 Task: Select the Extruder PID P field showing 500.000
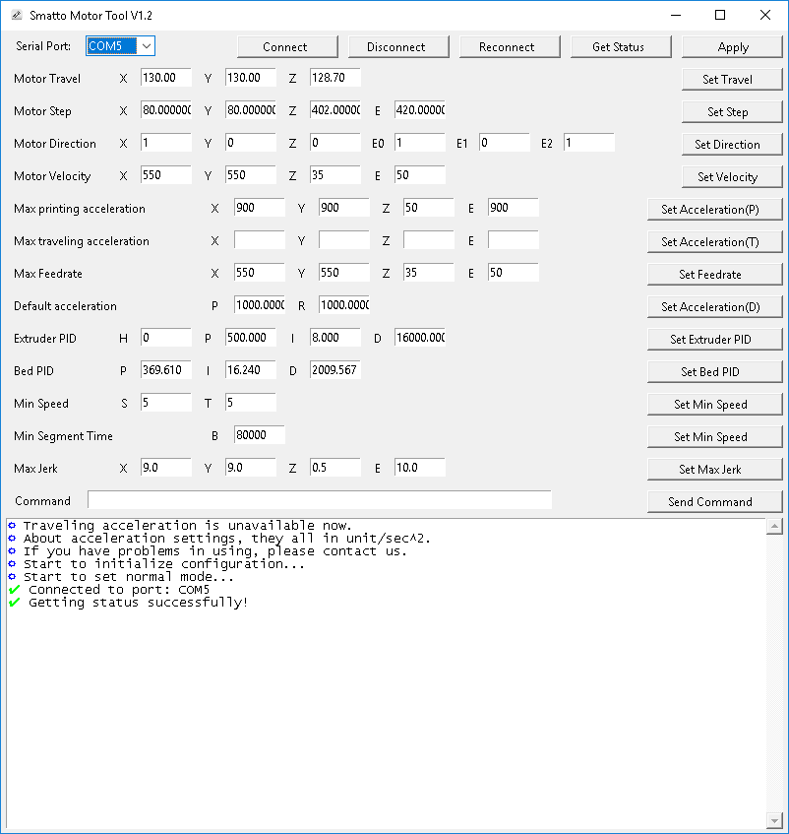(x=251, y=337)
